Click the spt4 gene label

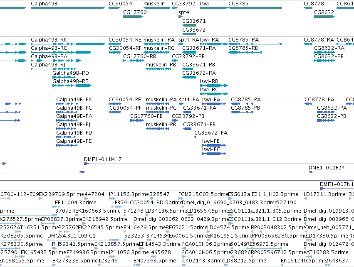coord(183,12)
